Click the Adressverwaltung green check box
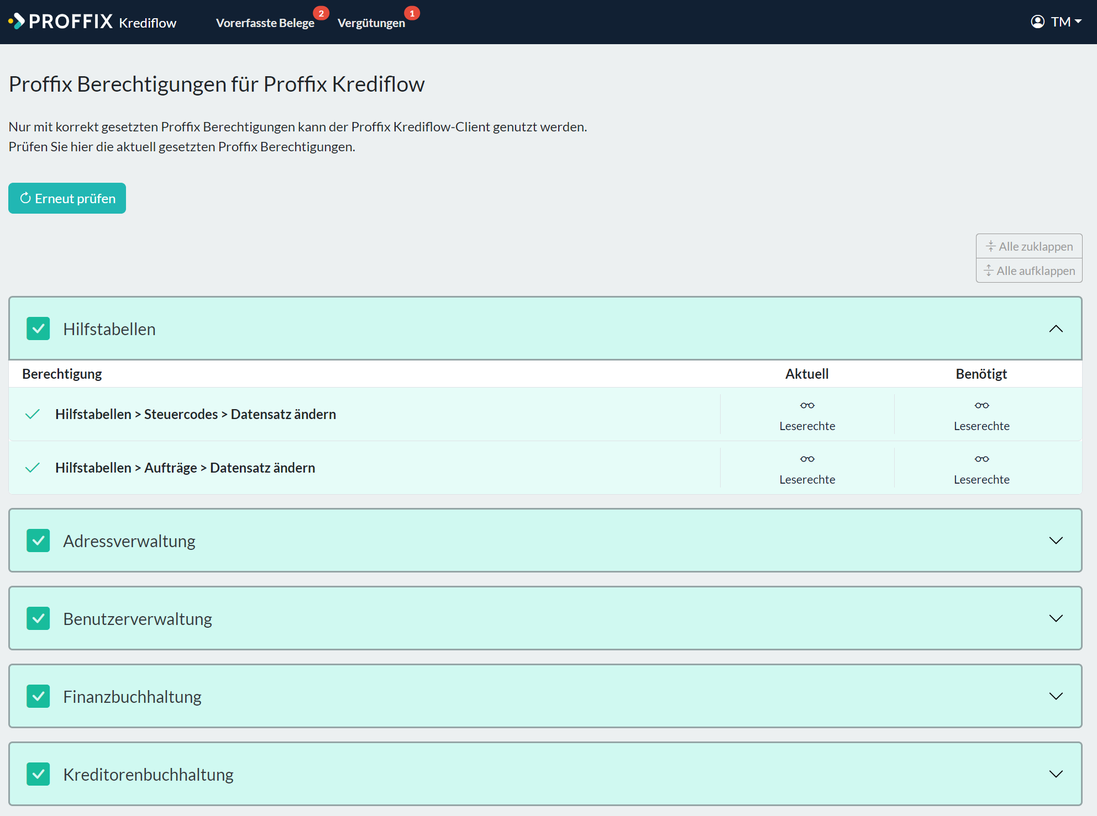 pos(38,541)
